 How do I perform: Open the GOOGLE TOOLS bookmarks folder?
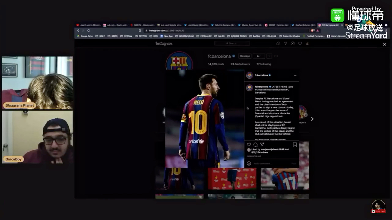pyautogui.click(x=237, y=36)
